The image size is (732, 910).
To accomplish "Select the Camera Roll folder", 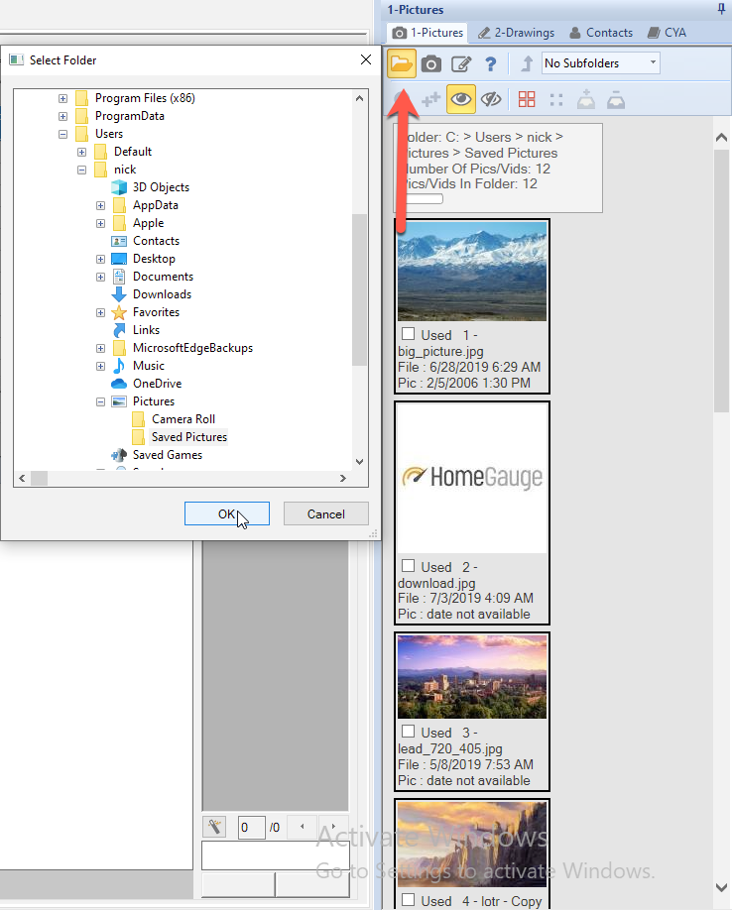I will pyautogui.click(x=183, y=419).
